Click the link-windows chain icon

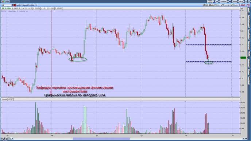click(x=230, y=1)
